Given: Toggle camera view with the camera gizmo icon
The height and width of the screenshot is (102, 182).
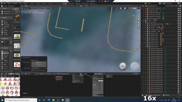Looking at the screenshot, I should (x=138, y=25).
